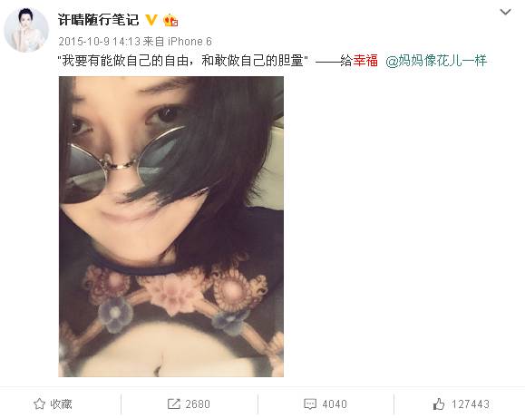Image resolution: width=525 pixels, height=418 pixels.
Task: Enlarge the posted selfie photo
Action: coord(171,227)
